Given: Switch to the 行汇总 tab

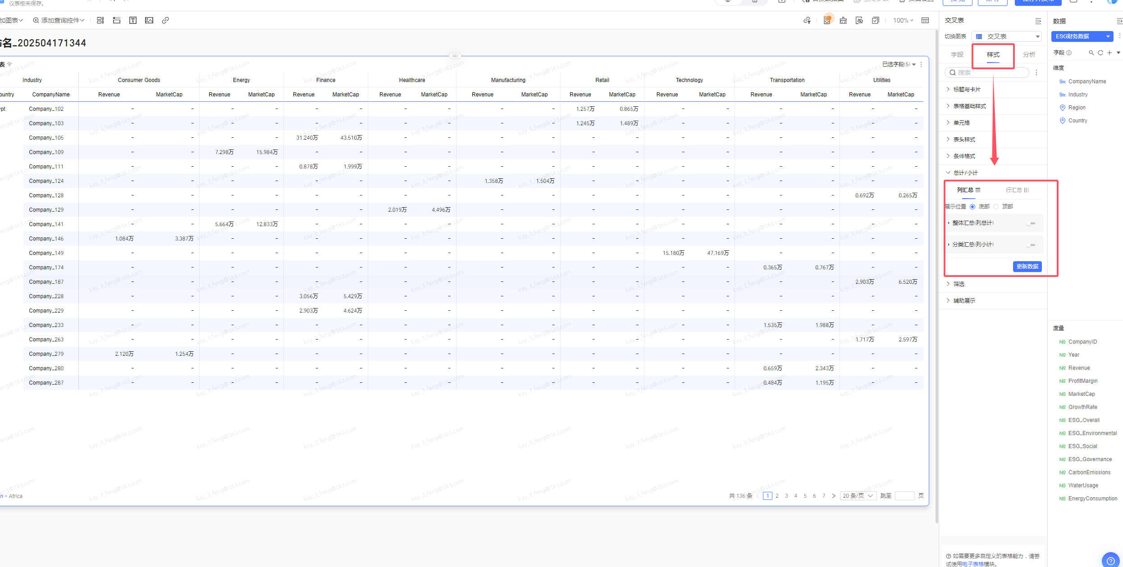Looking at the screenshot, I should [x=1017, y=190].
